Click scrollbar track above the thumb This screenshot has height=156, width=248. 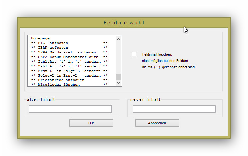(x=118, y=57)
